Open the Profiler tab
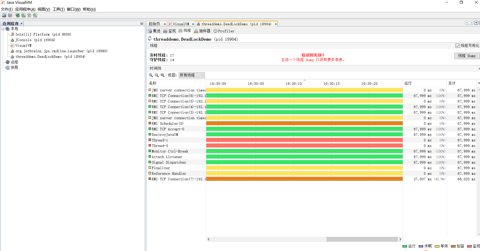The image size is (480, 251). click(x=224, y=31)
